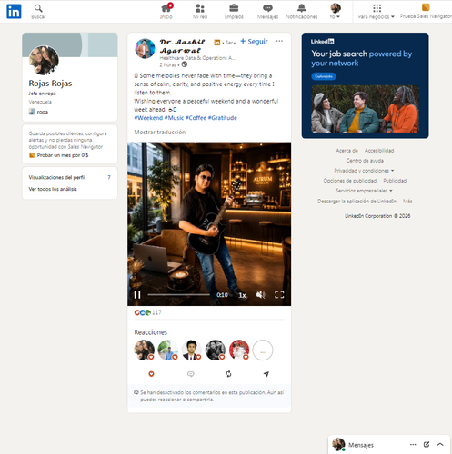Open Notificaciones bell tab
Viewport: 452px width, 454px height.
point(301,12)
